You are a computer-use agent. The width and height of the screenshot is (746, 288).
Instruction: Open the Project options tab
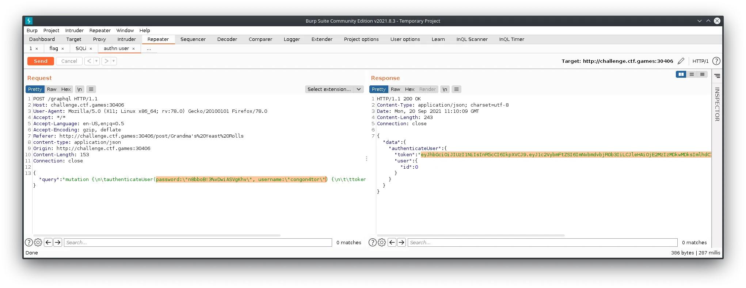point(361,39)
